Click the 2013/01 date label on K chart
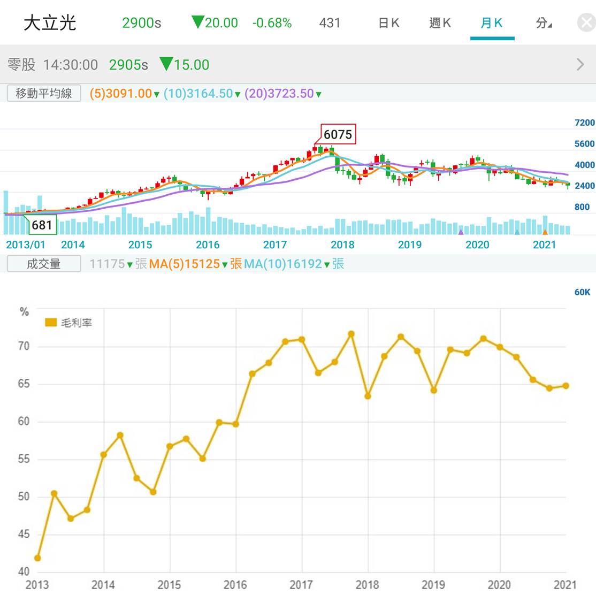596x603 pixels. click(x=25, y=245)
